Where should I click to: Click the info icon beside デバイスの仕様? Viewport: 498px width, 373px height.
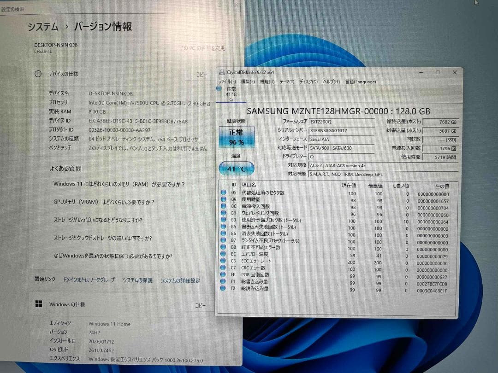tap(37, 74)
